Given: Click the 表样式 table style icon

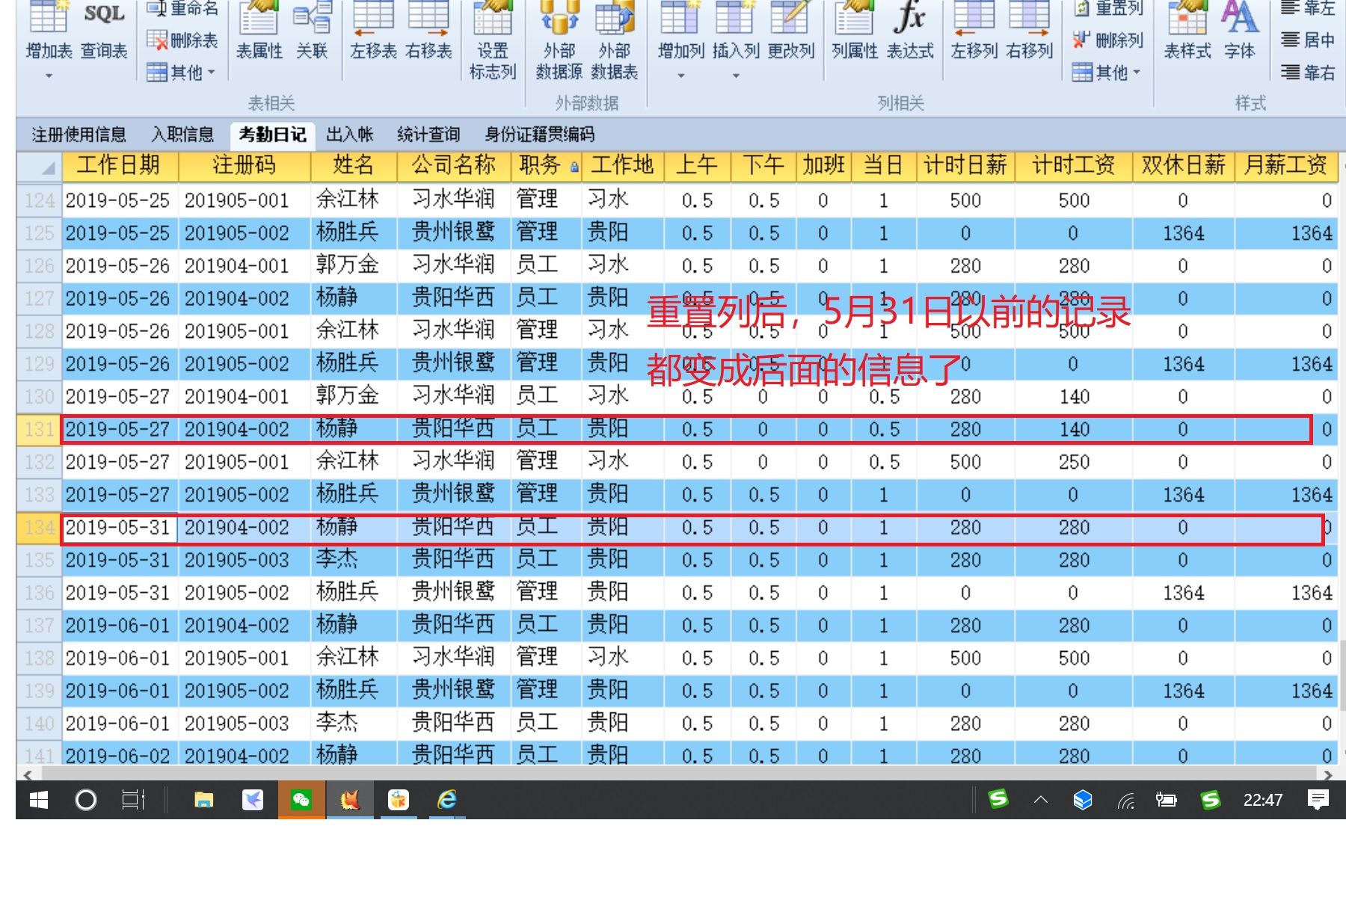Looking at the screenshot, I should click(x=1187, y=30).
